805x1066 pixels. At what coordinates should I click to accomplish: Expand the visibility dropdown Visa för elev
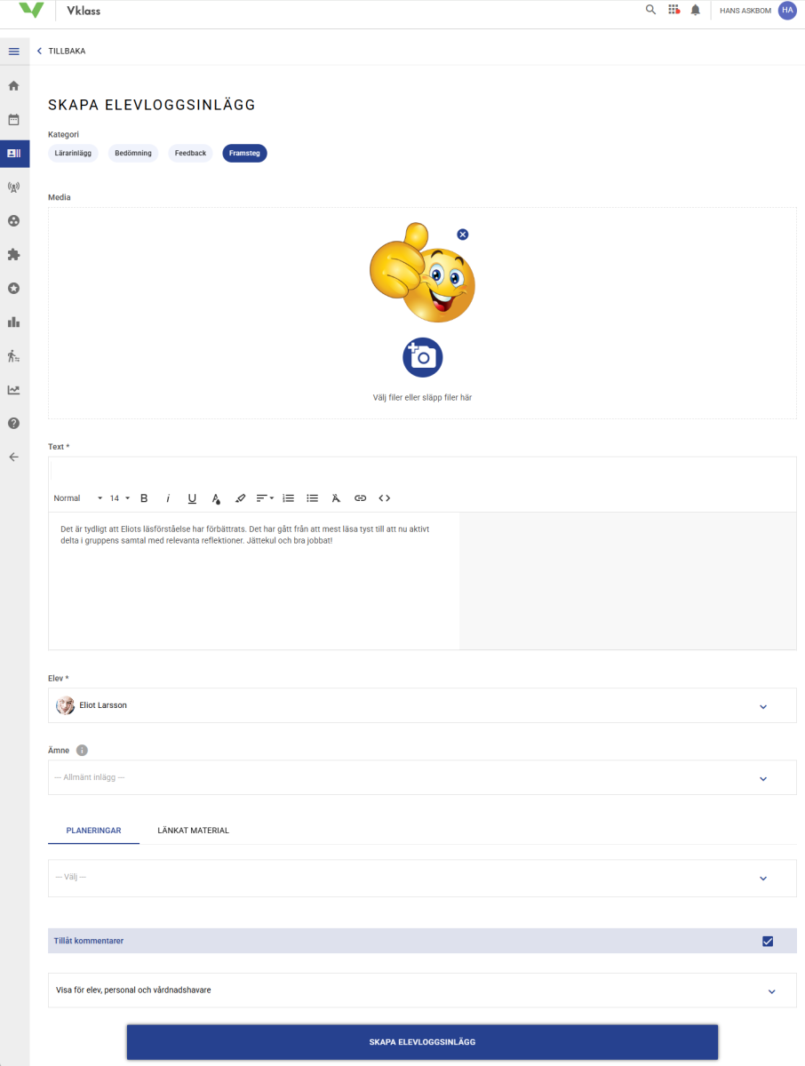(x=422, y=990)
